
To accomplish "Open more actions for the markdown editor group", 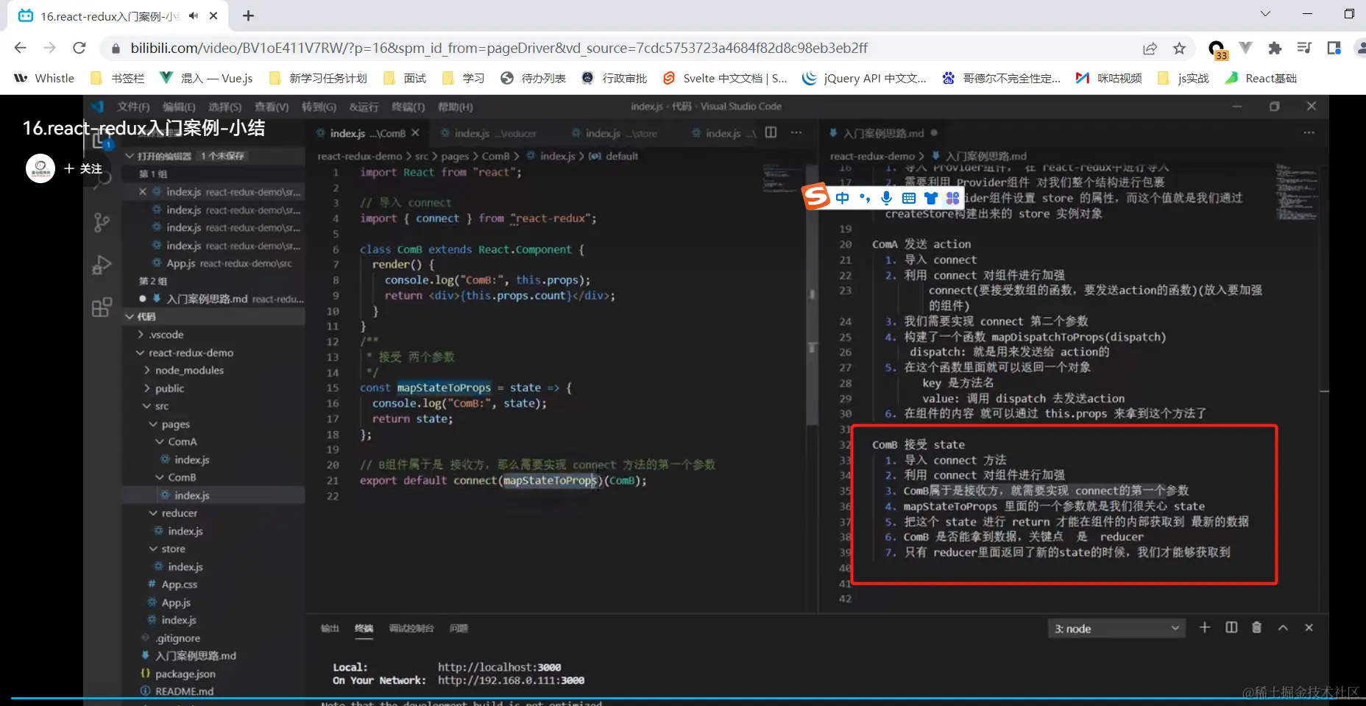I will point(1309,132).
